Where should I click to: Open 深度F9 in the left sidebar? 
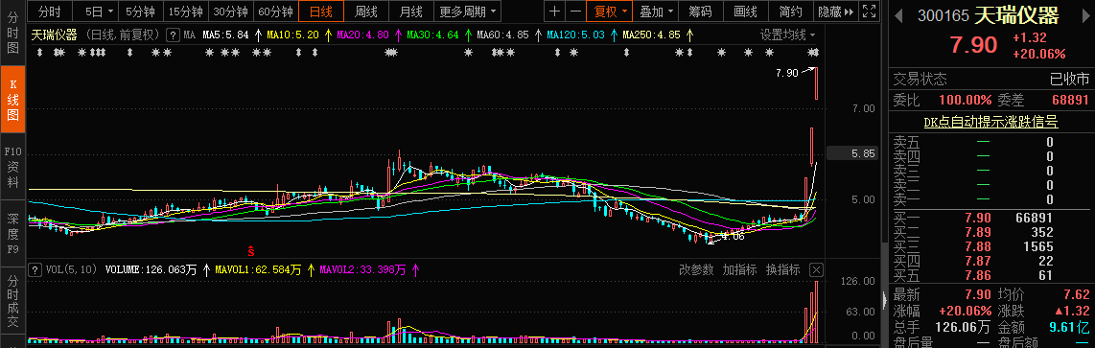pos(12,233)
